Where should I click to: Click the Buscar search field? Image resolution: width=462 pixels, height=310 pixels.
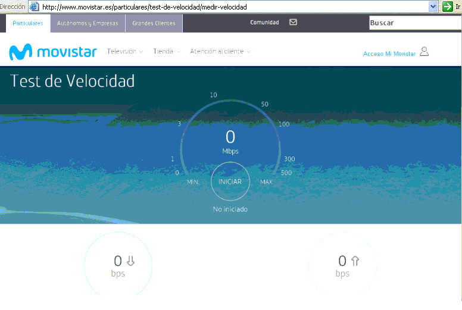pos(415,23)
